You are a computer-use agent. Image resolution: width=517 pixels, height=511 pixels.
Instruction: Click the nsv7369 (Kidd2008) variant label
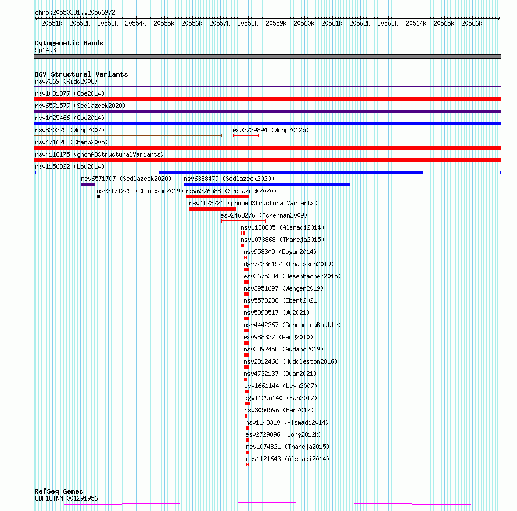[66, 81]
